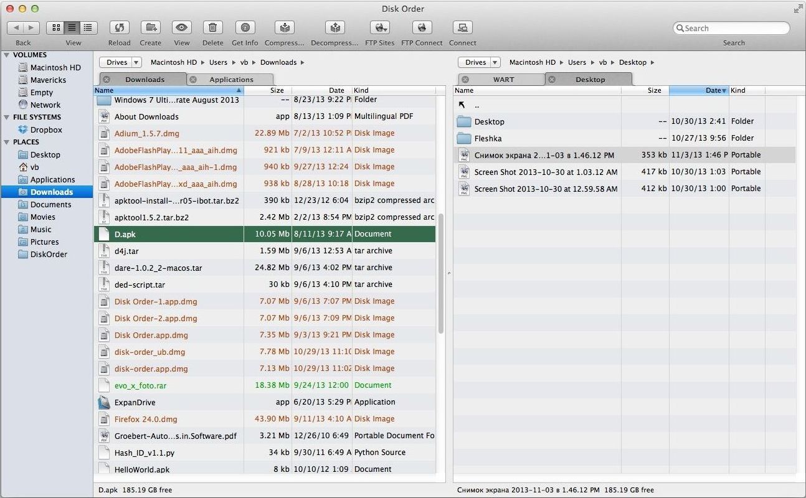Open Dropbox under File Systems
The height and width of the screenshot is (498, 806).
[46, 129]
